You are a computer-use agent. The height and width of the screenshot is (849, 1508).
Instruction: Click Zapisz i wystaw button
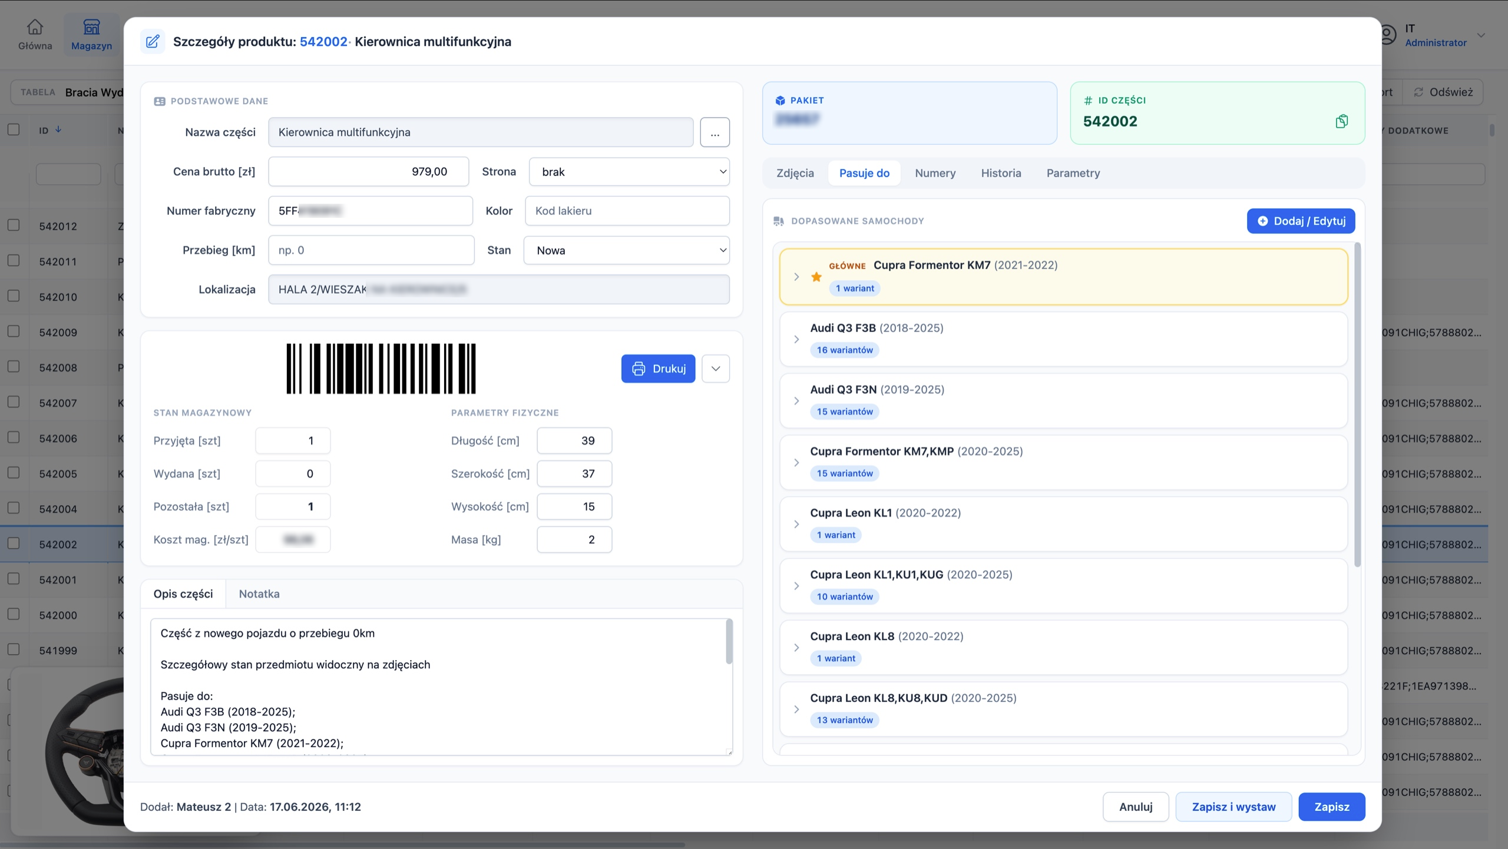(x=1233, y=807)
